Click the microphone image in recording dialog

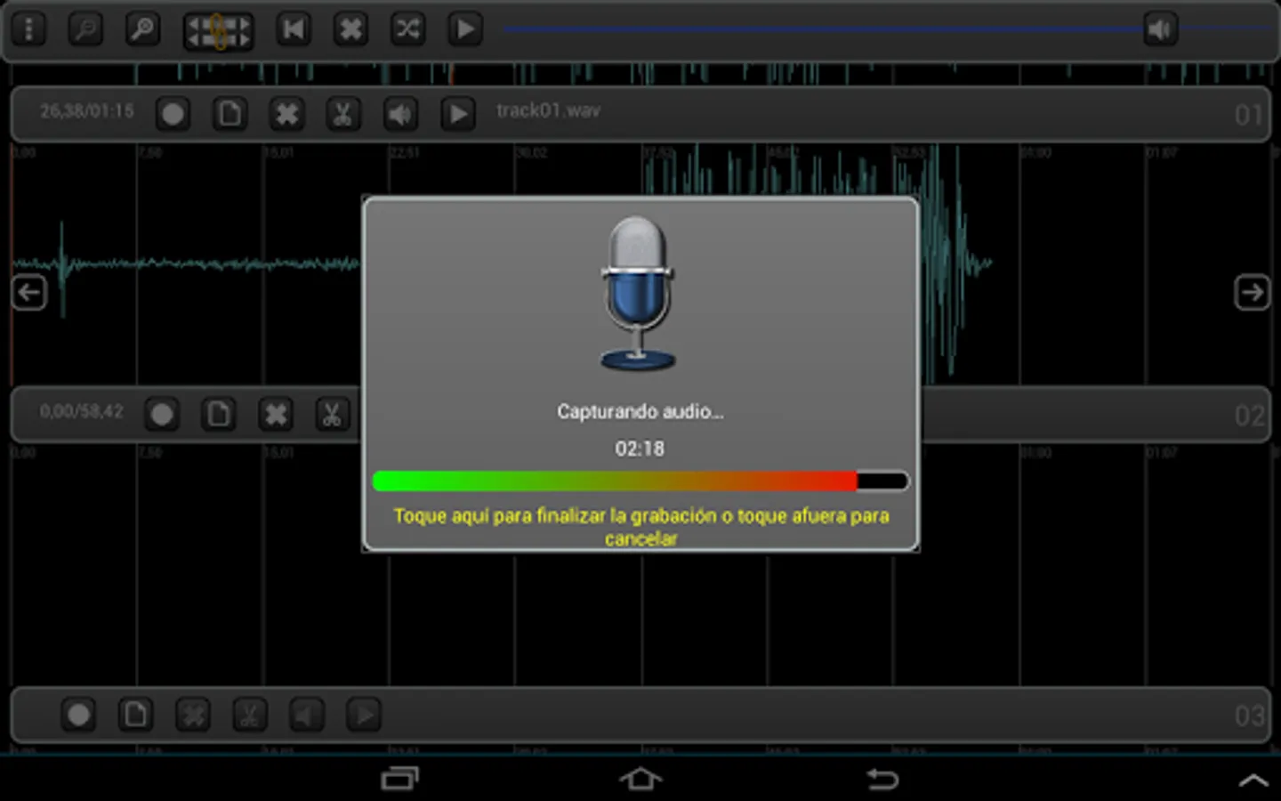point(638,293)
